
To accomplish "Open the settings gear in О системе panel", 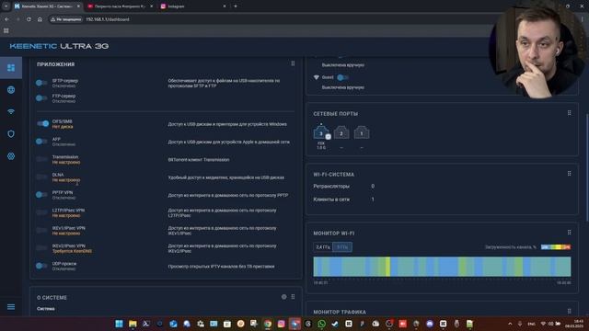I will [284, 297].
